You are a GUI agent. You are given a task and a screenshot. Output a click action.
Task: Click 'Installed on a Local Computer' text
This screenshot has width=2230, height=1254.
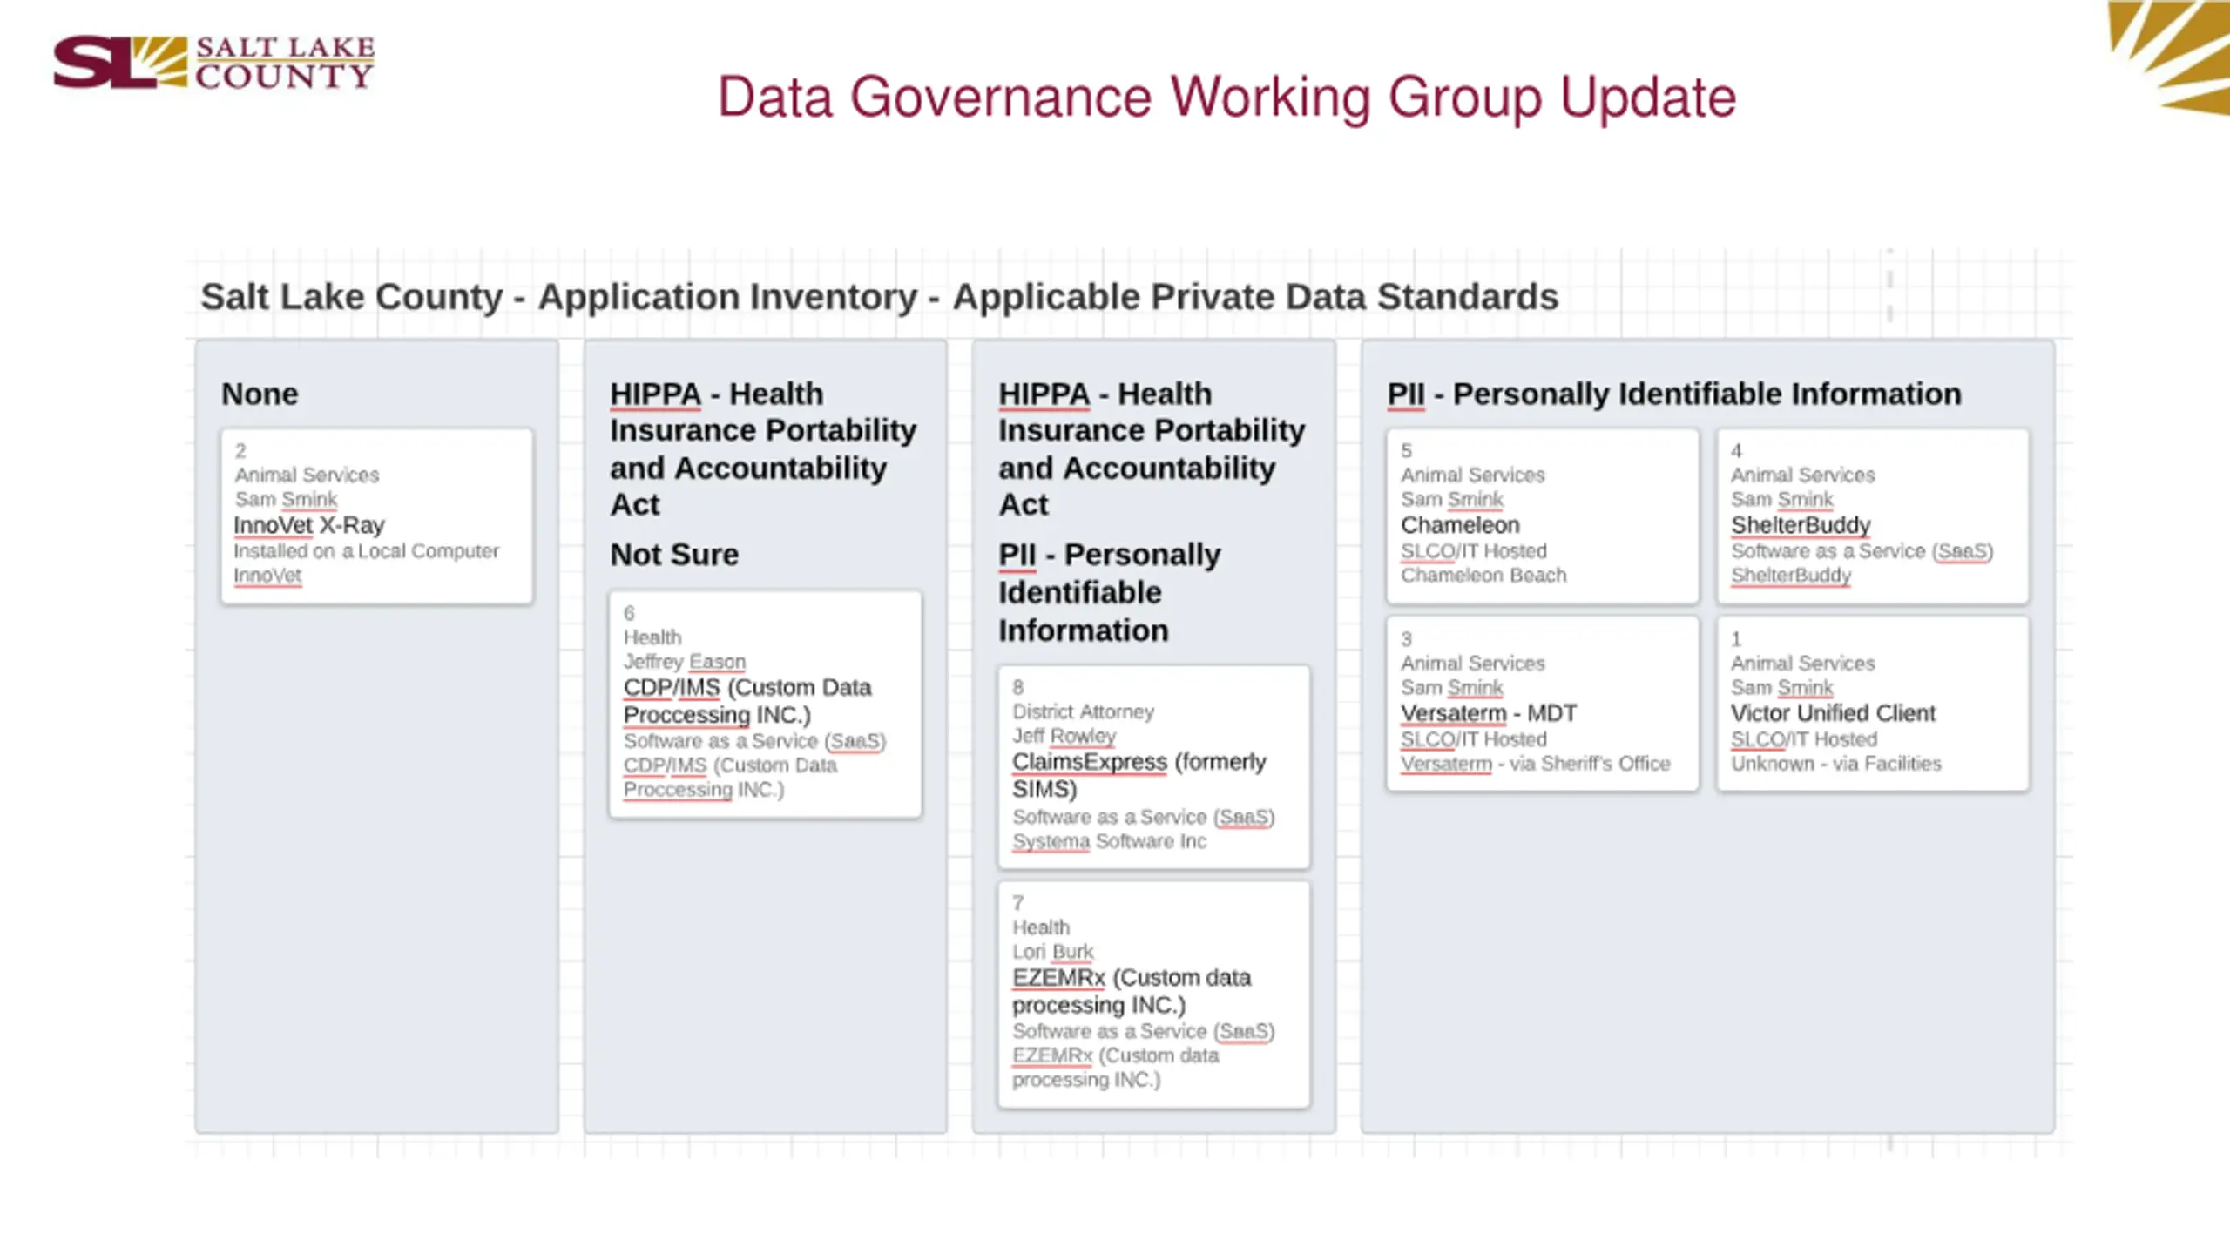pos(366,551)
